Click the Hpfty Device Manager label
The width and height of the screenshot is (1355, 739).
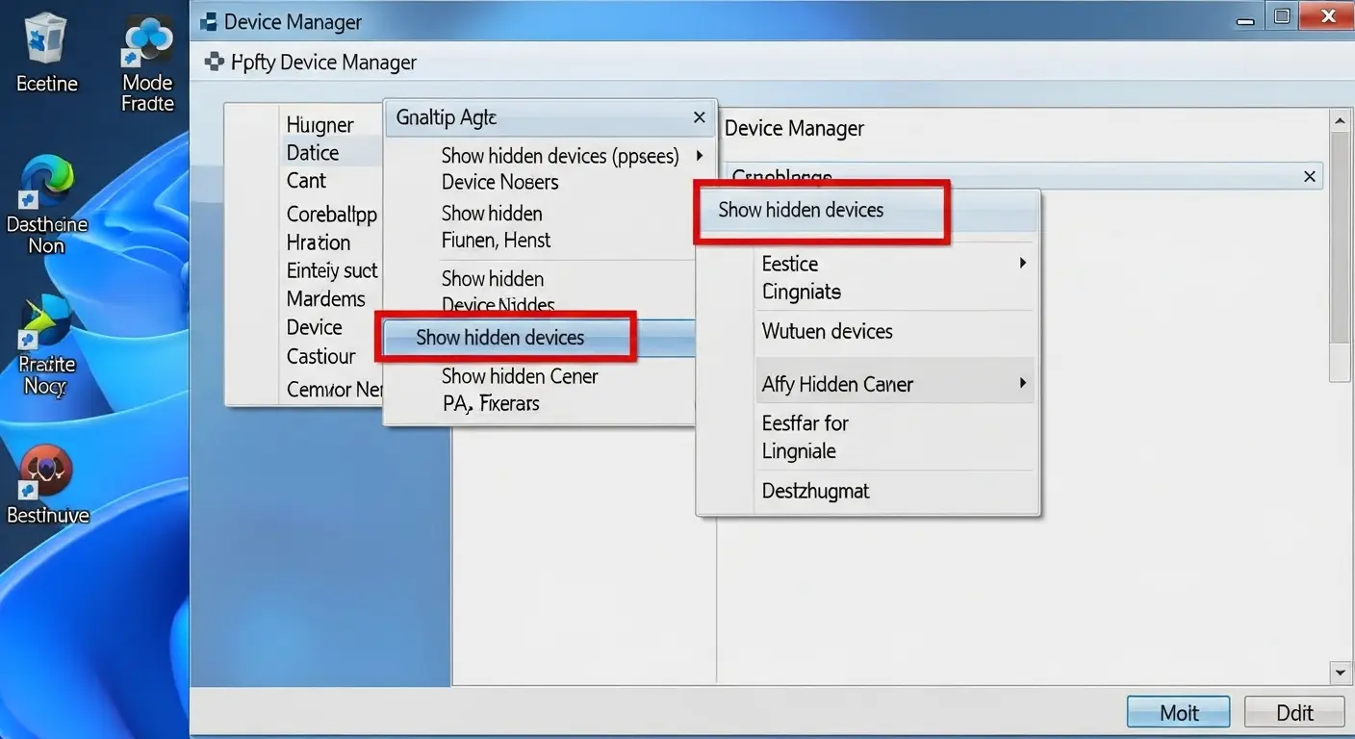(324, 63)
